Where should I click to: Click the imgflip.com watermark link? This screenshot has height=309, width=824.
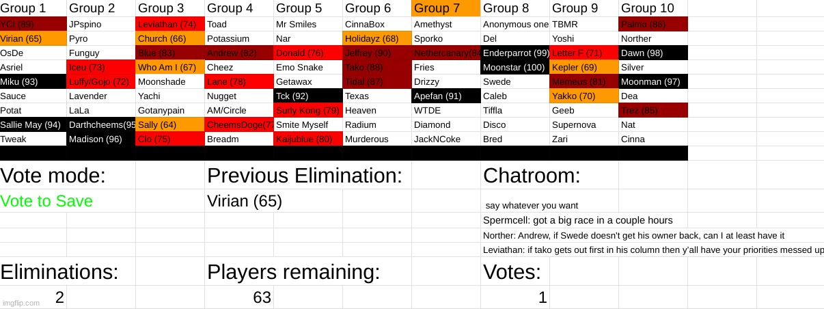19,302
